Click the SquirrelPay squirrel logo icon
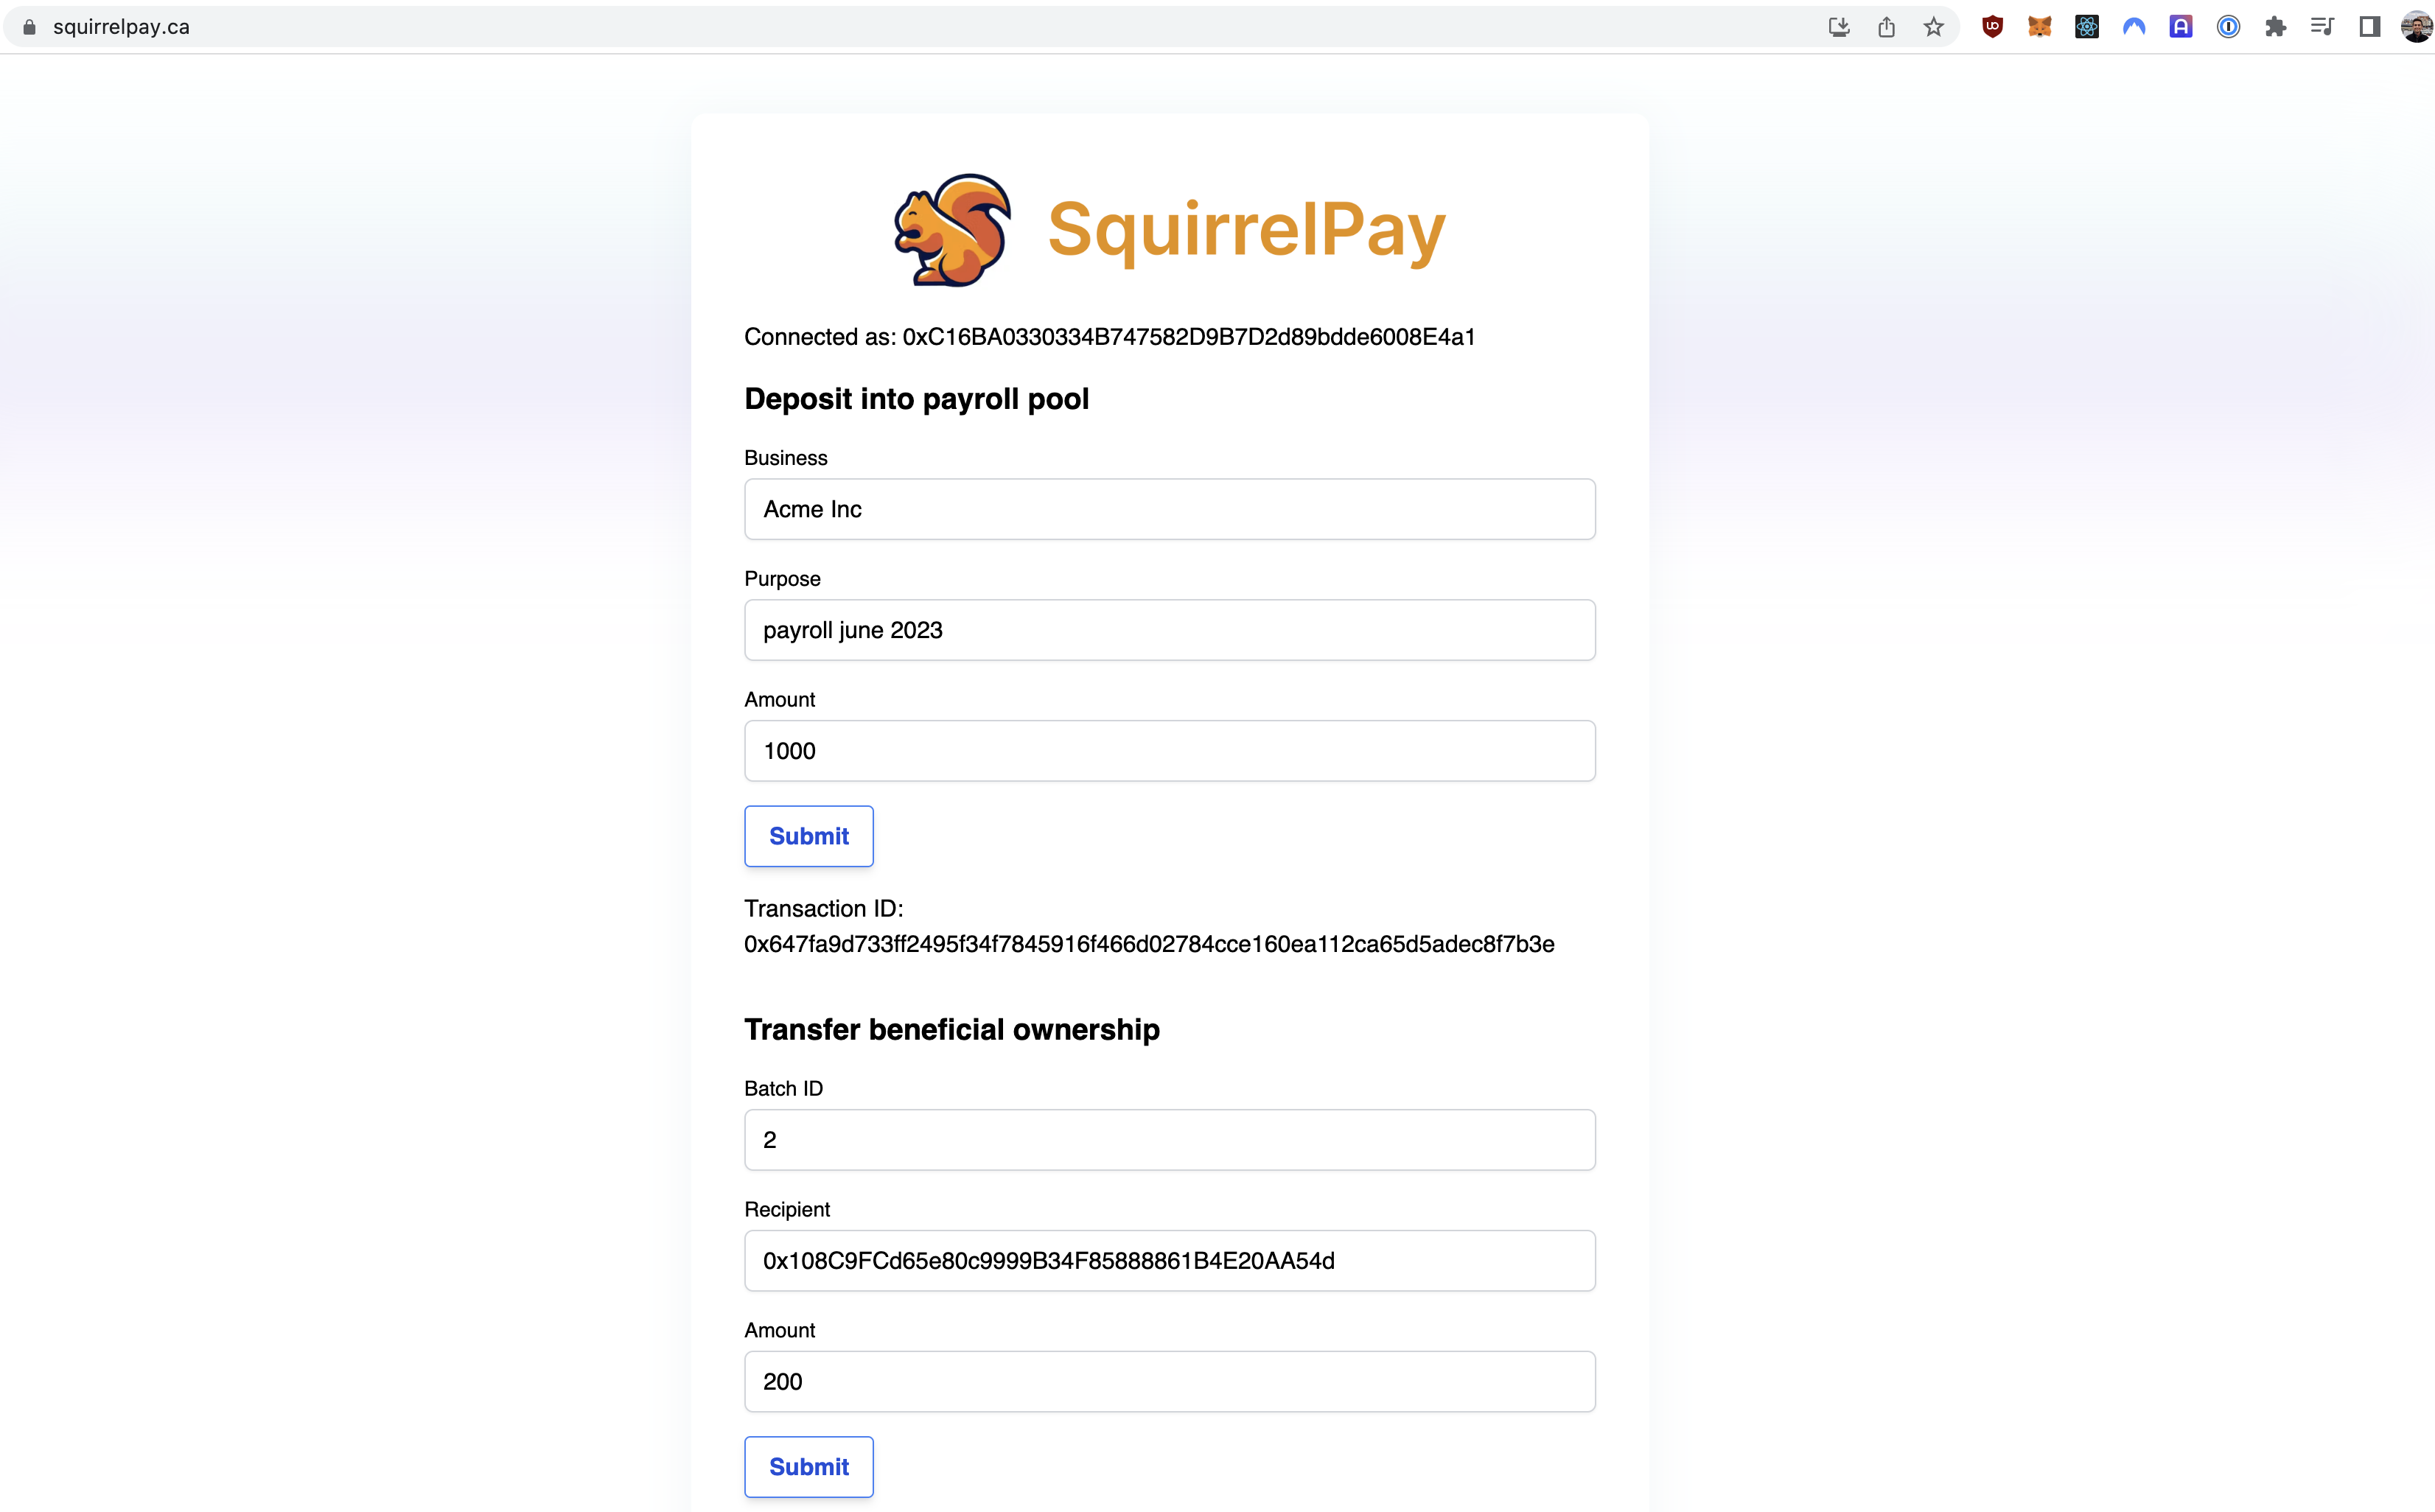 click(953, 230)
